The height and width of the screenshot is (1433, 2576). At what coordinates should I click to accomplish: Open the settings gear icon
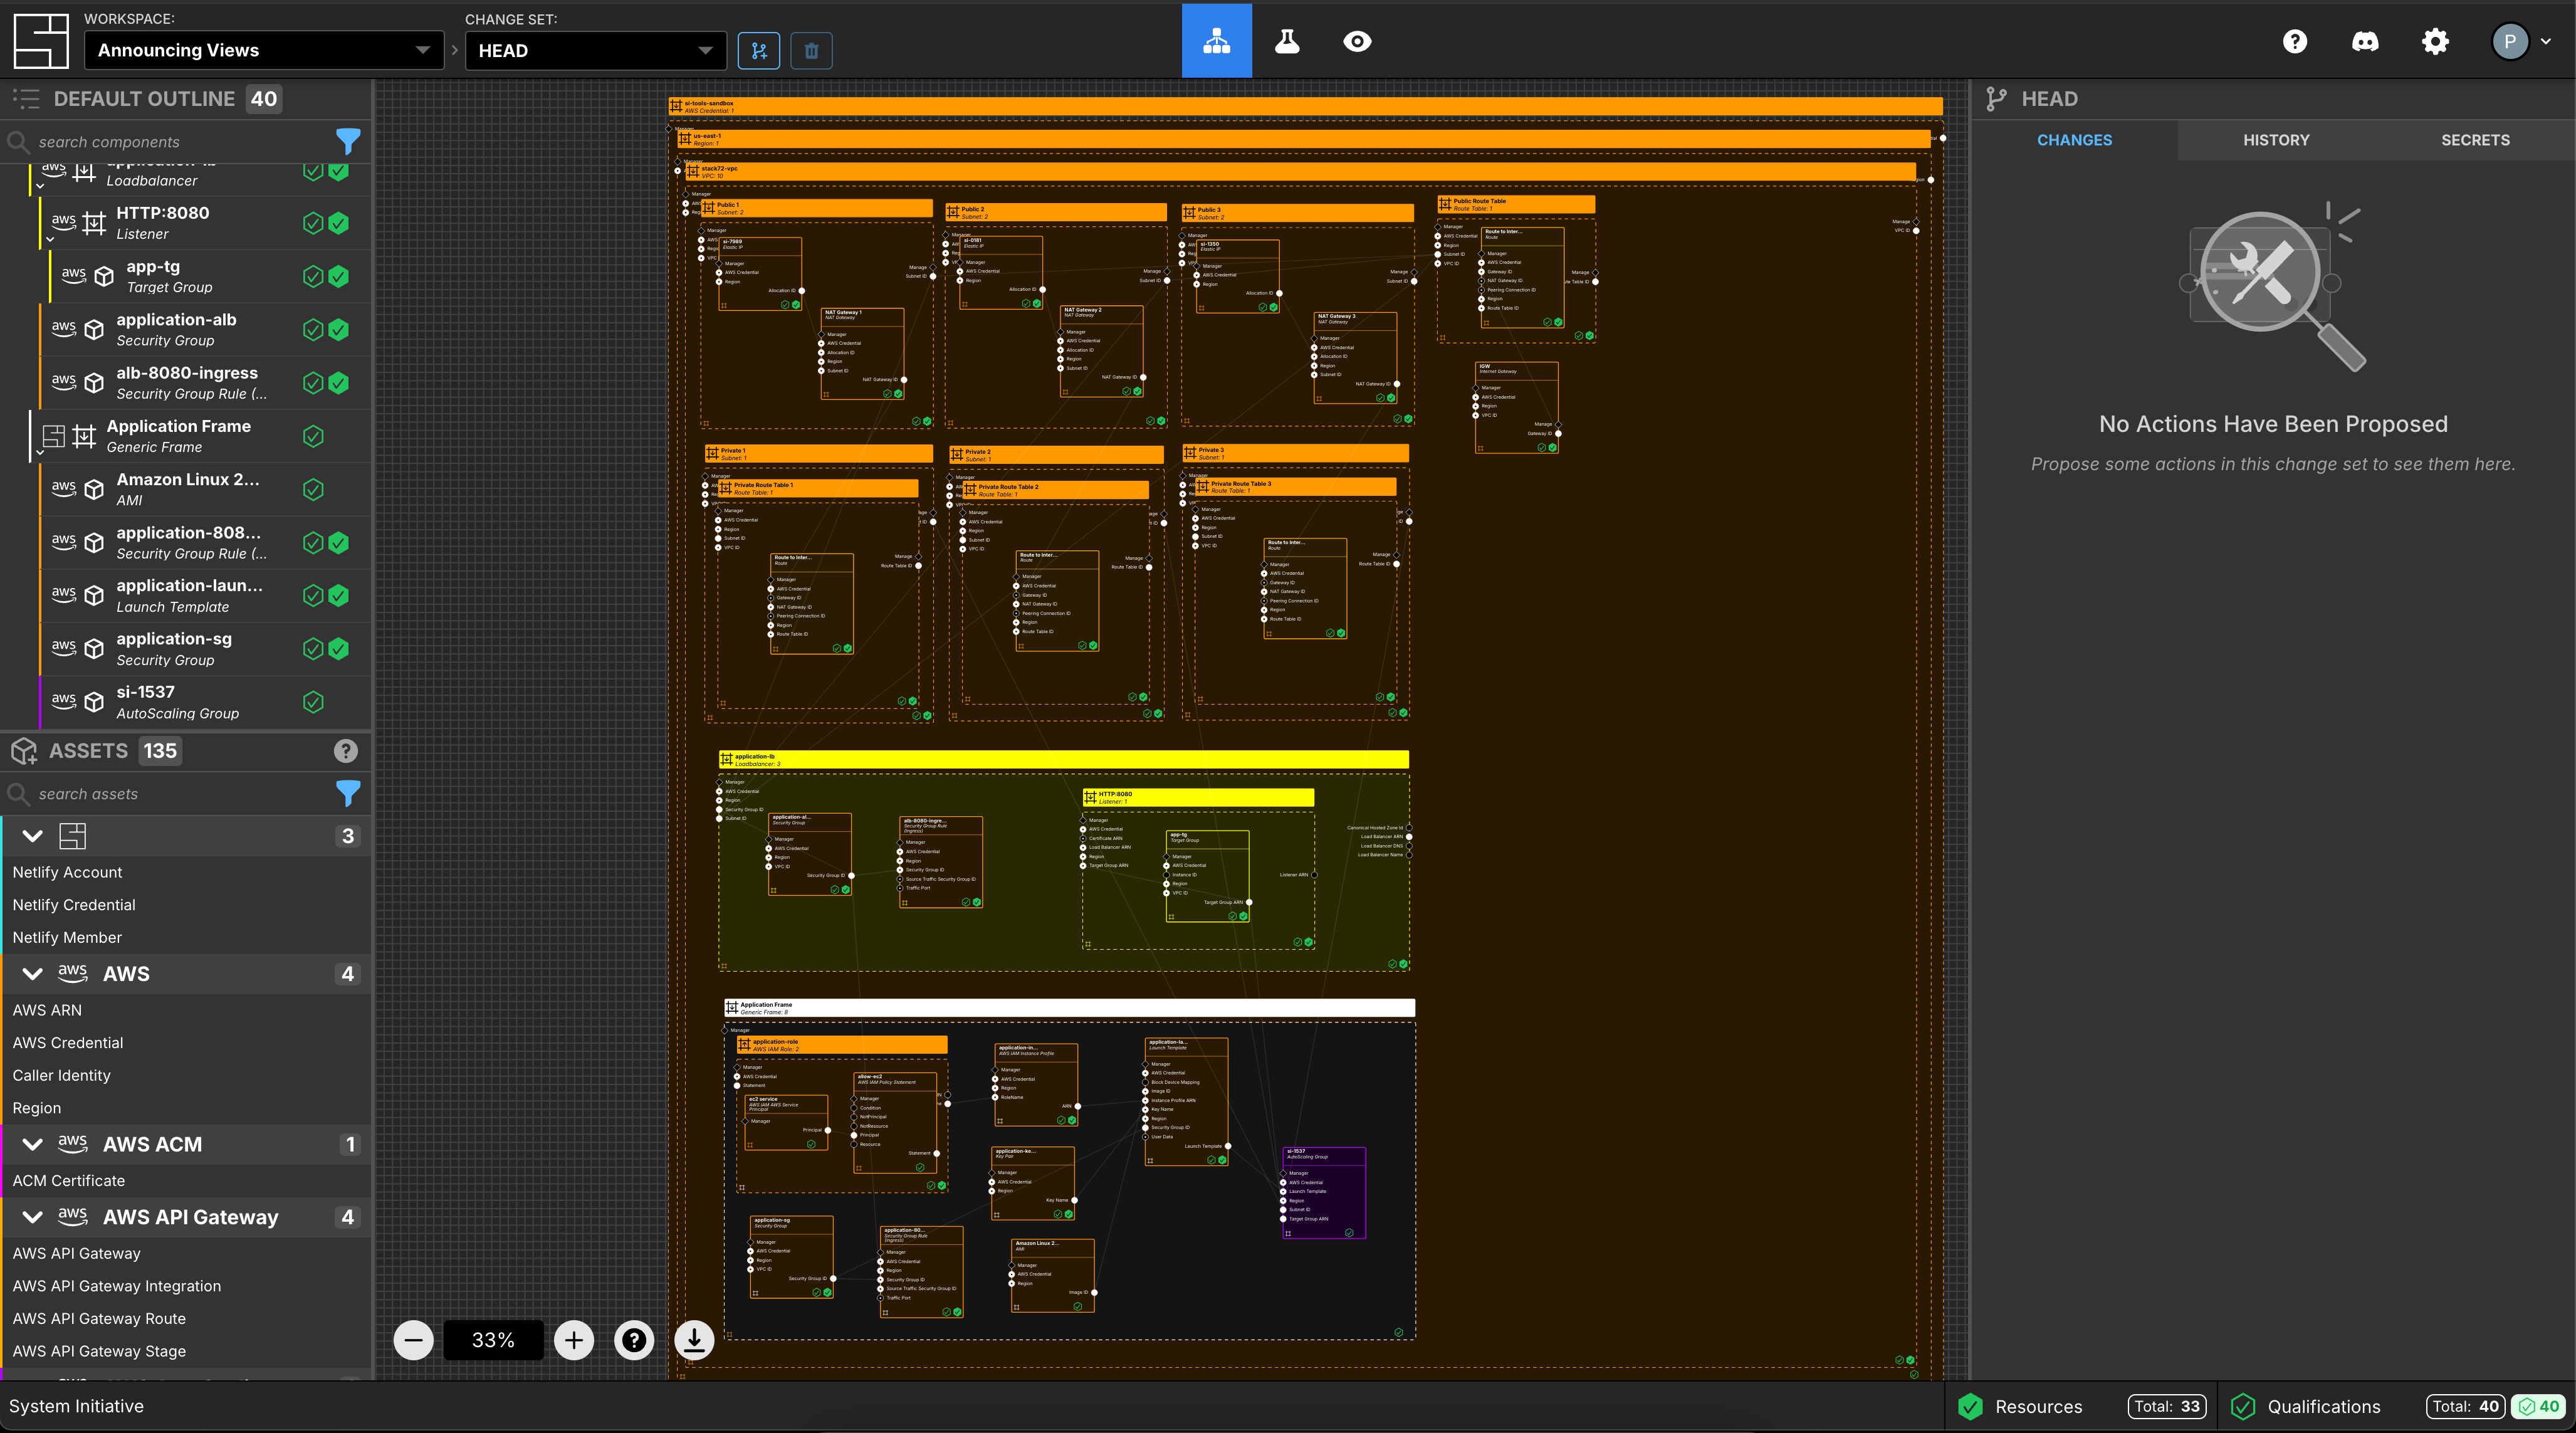[2435, 41]
